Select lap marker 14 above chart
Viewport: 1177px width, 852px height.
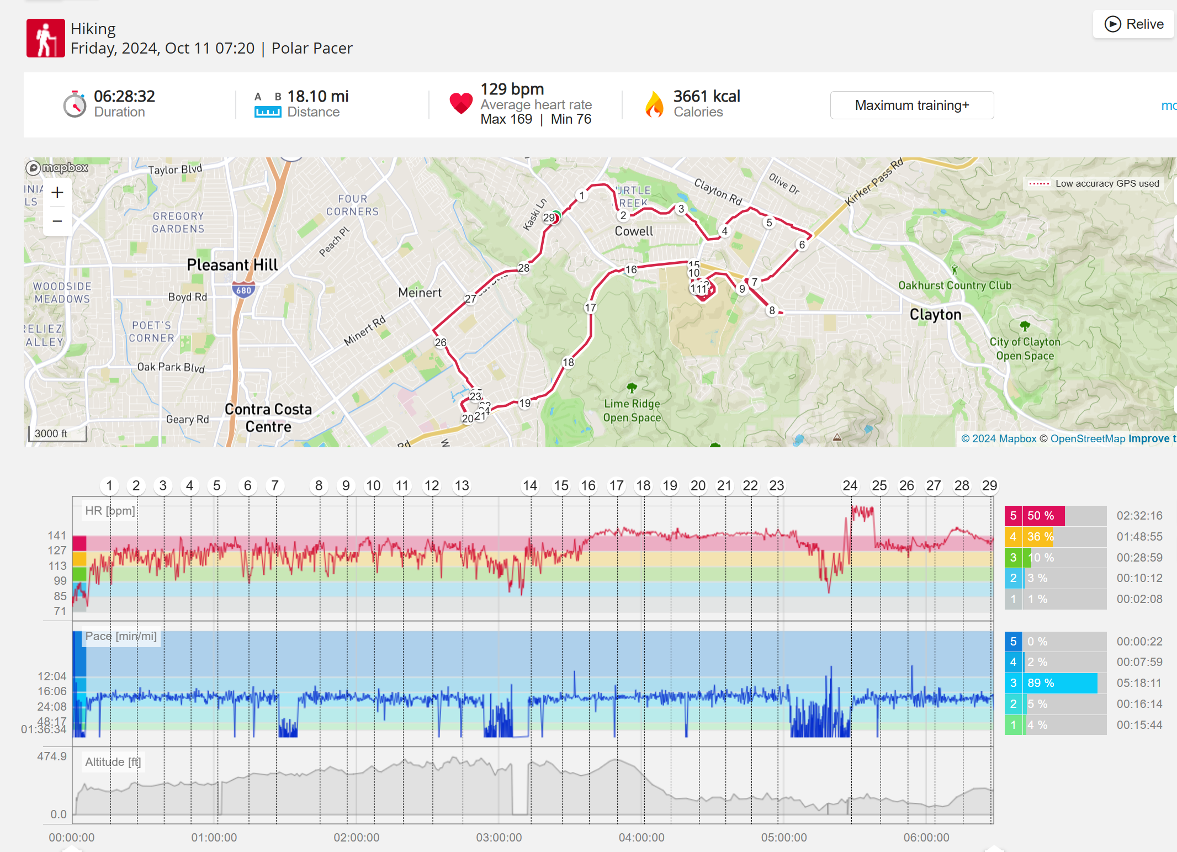(530, 485)
